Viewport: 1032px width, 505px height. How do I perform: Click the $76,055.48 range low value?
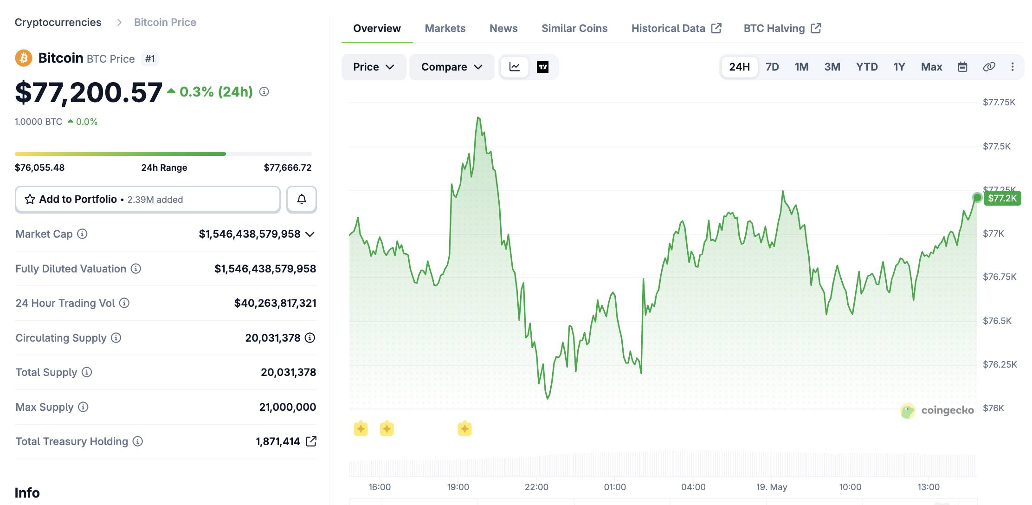(x=40, y=168)
